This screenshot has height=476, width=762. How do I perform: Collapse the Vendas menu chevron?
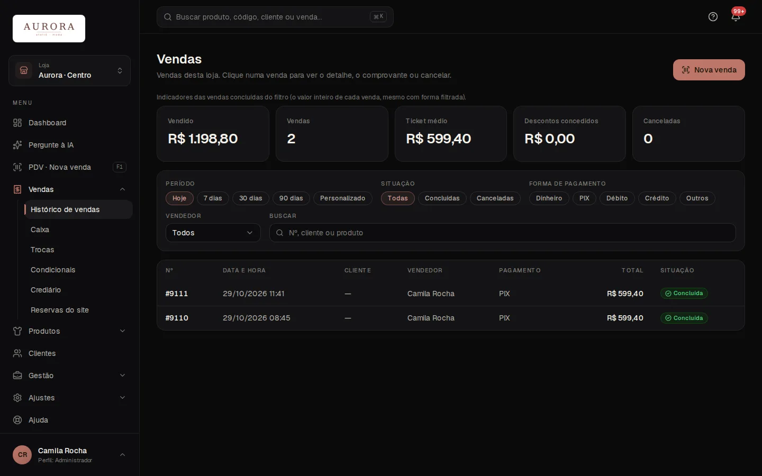122,189
